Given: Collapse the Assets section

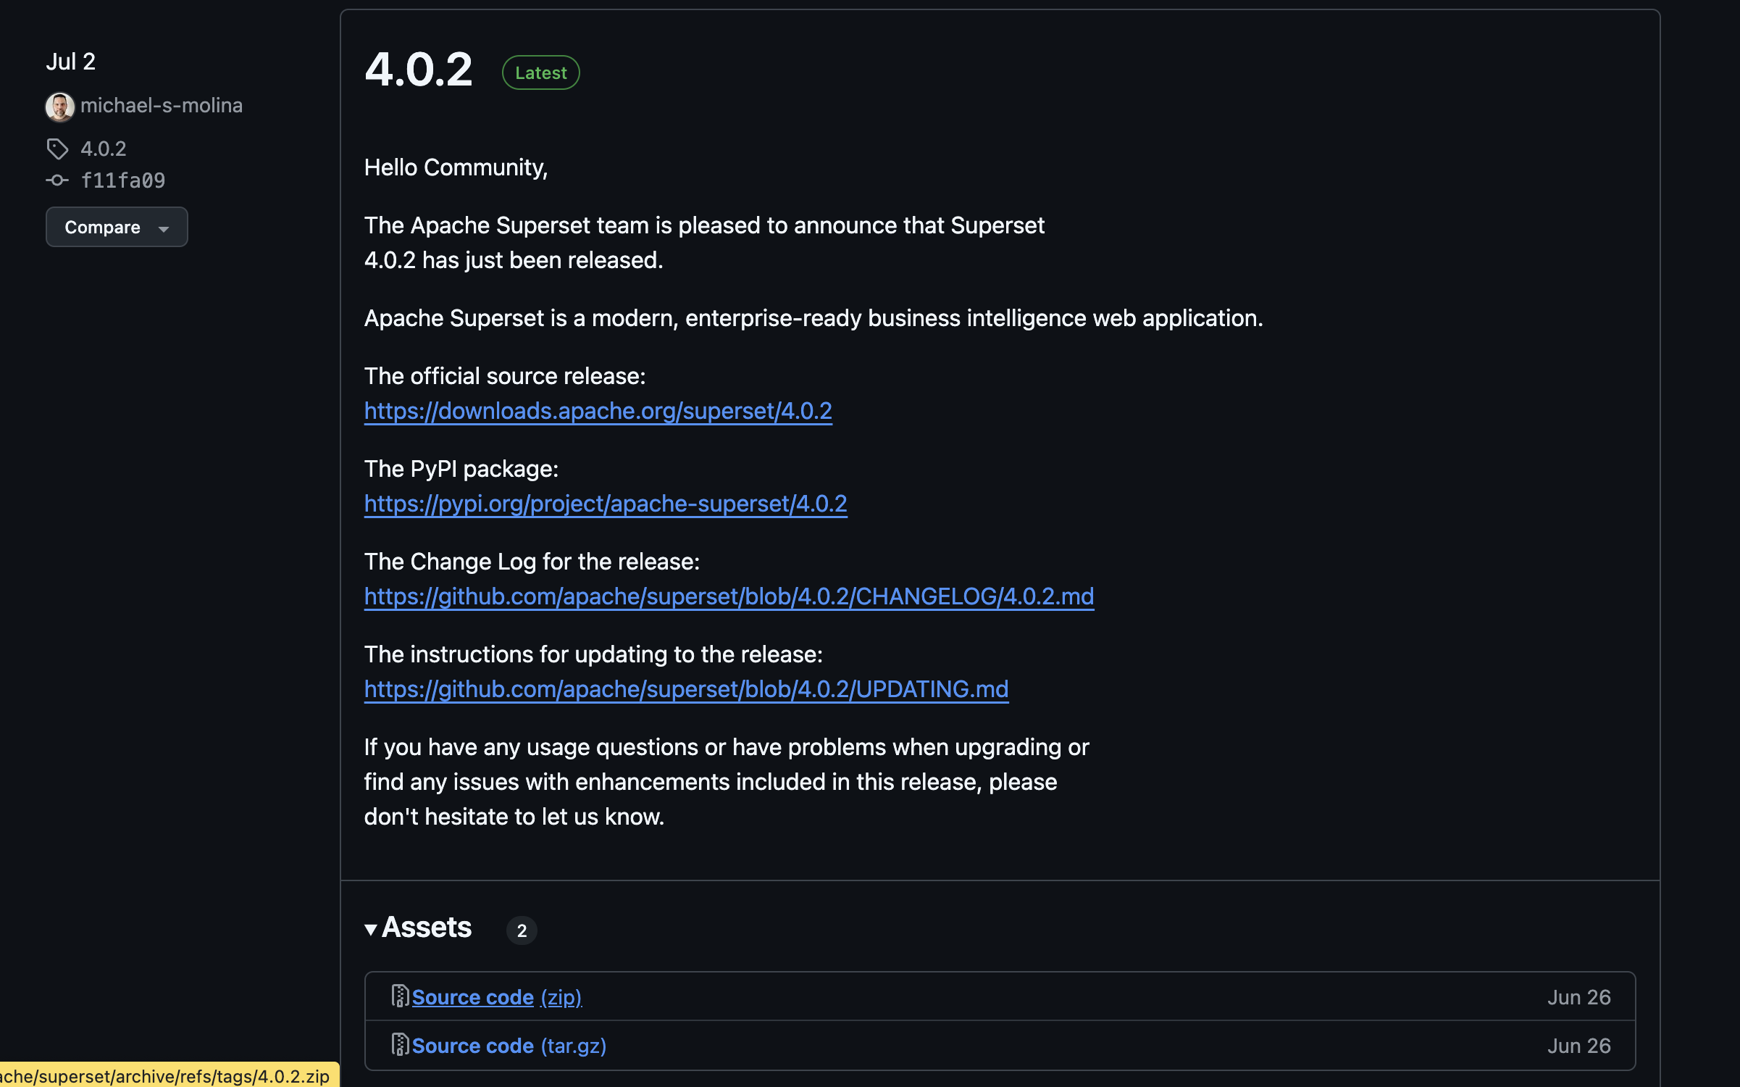Looking at the screenshot, I should (x=372, y=929).
